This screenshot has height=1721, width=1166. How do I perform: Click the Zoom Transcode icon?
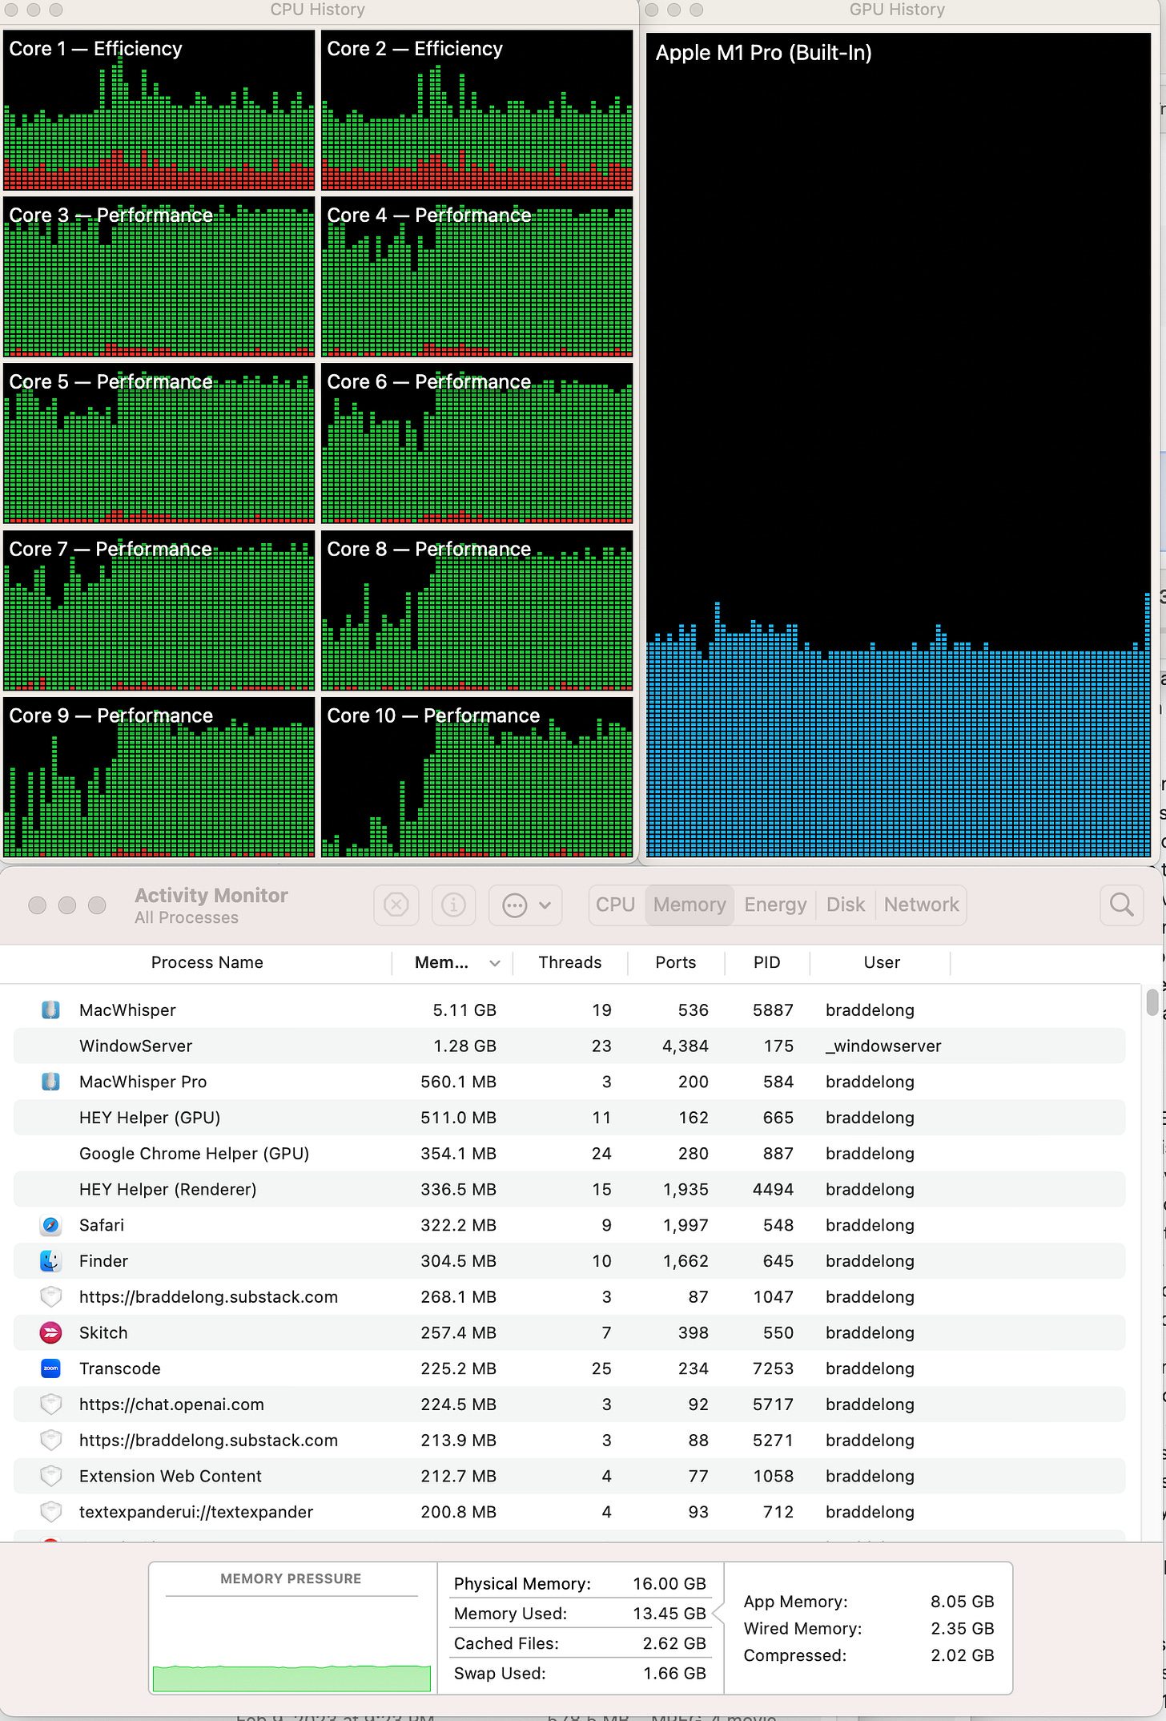tap(50, 1368)
